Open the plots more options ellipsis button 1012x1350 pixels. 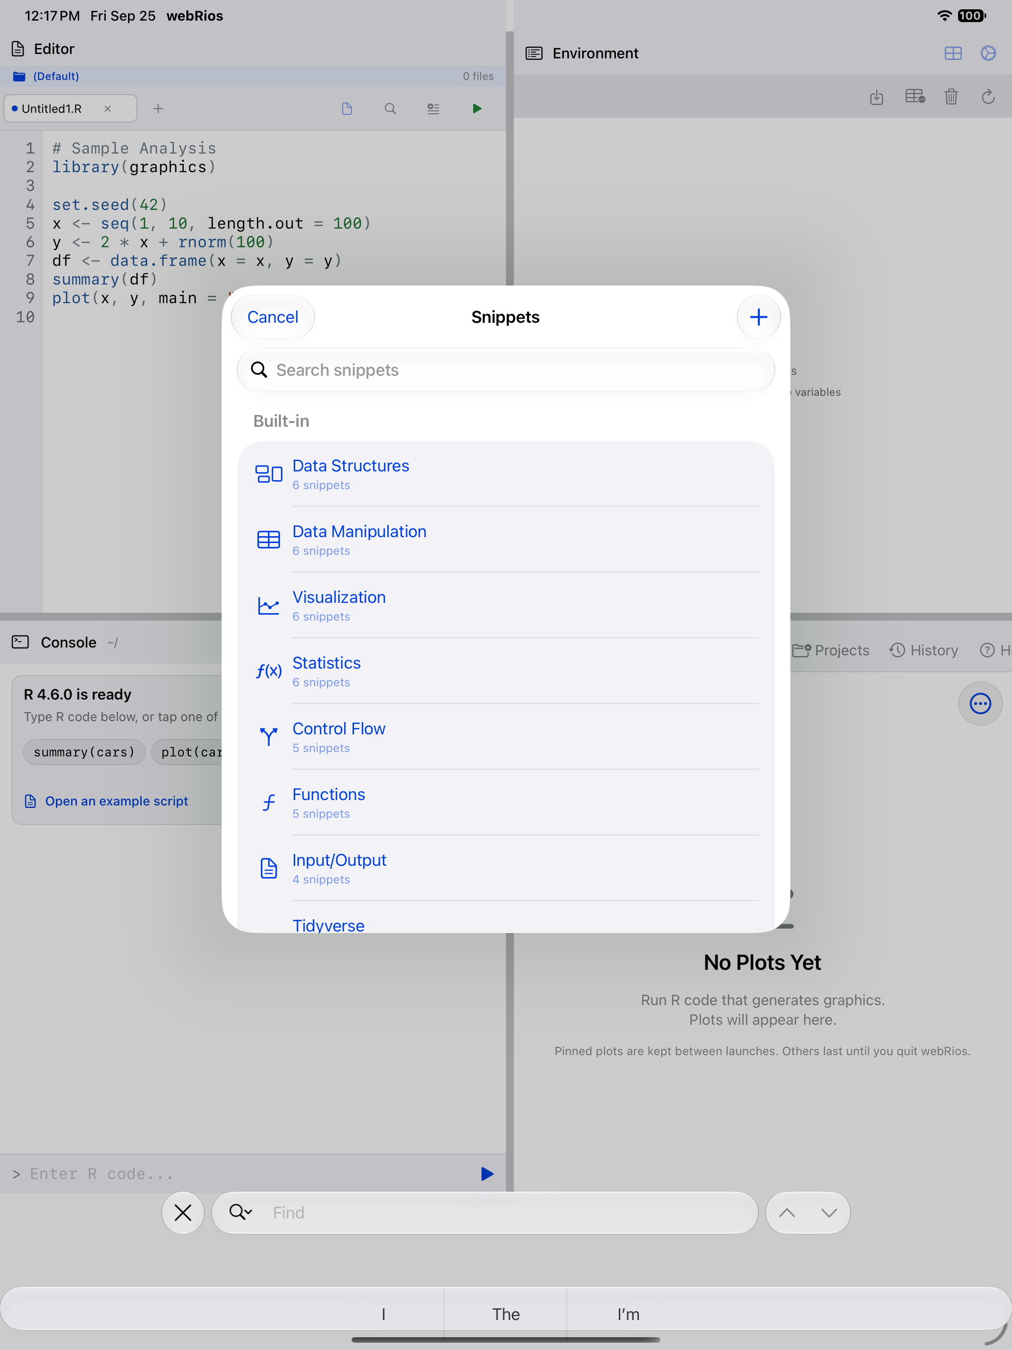pyautogui.click(x=980, y=703)
